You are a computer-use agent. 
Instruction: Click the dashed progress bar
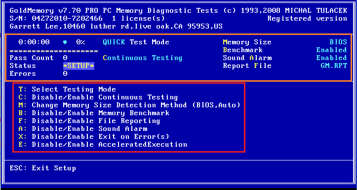point(54,51)
